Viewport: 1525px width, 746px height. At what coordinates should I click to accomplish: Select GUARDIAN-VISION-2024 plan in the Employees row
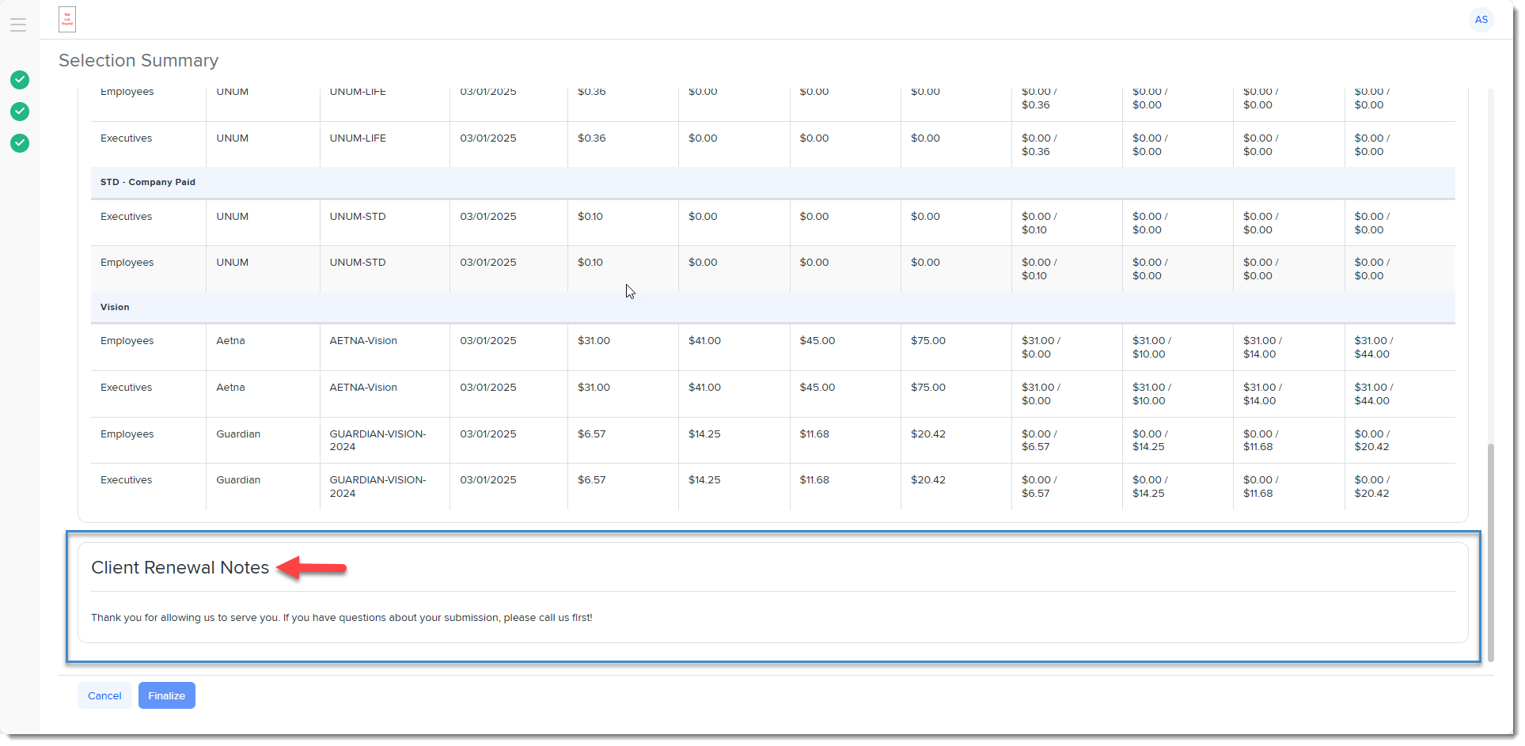click(x=377, y=440)
